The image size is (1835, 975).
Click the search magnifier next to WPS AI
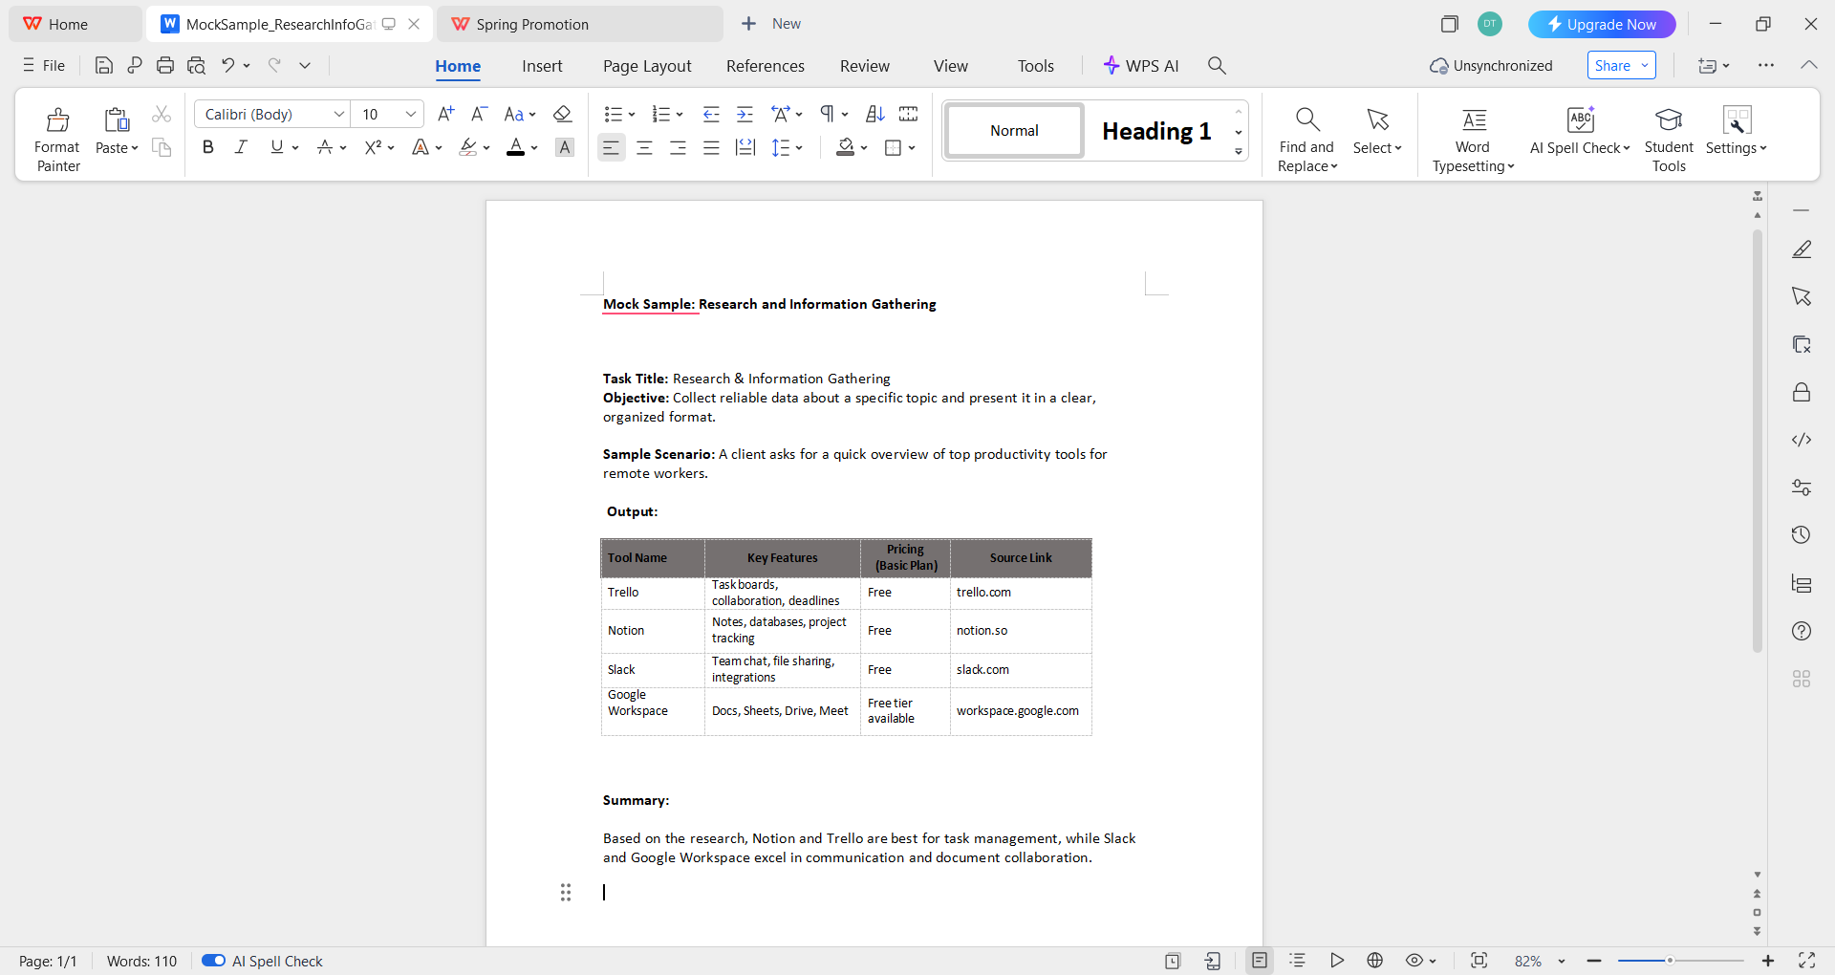[1217, 65]
